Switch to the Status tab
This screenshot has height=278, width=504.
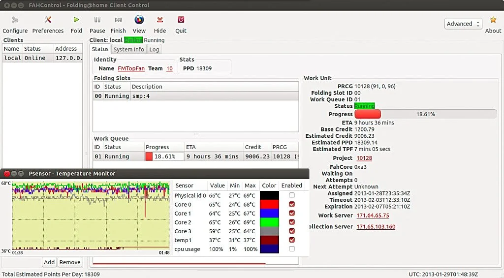tap(100, 49)
